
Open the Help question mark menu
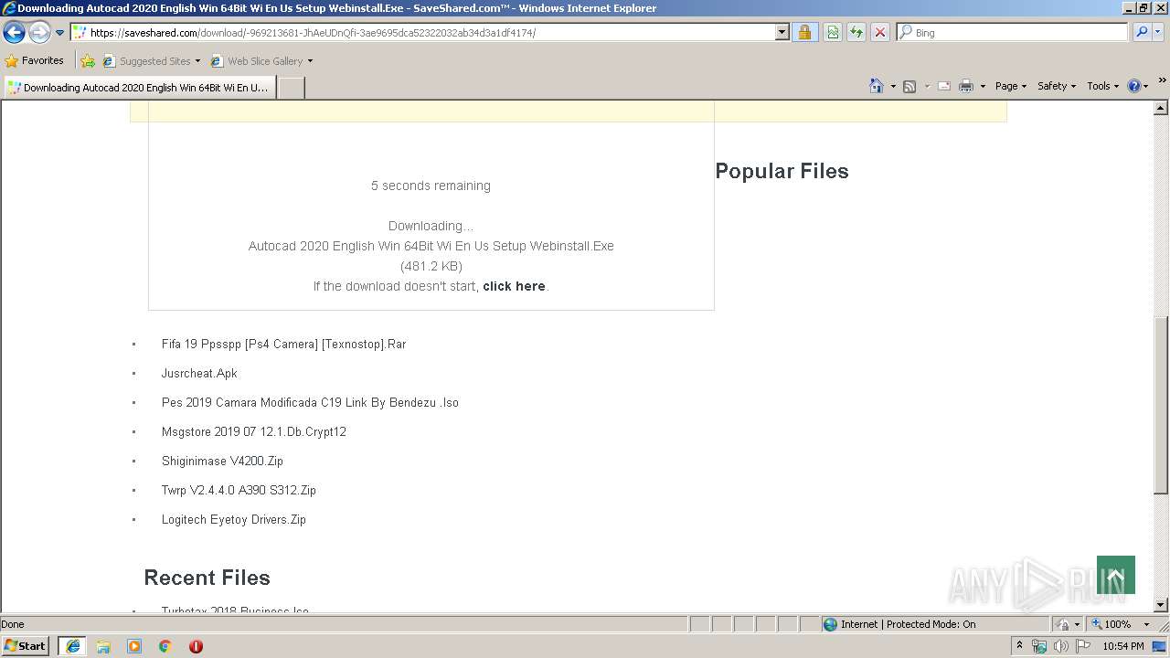pyautogui.click(x=1137, y=86)
